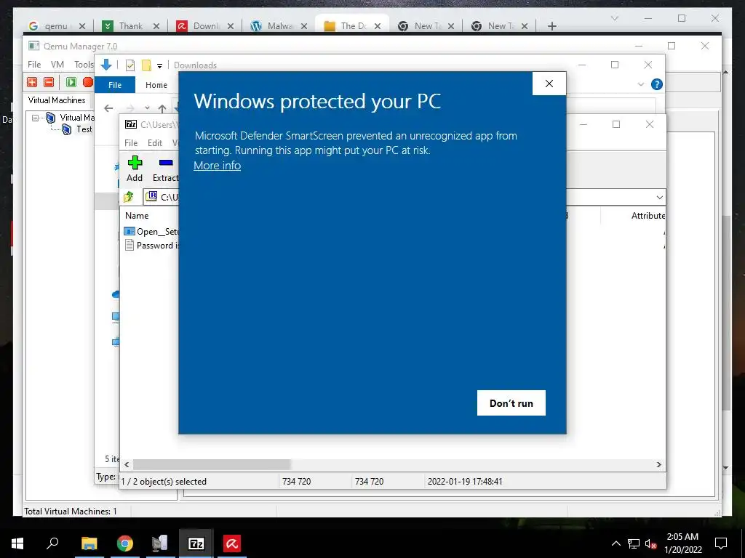The image size is (745, 558).
Task: Click the 7z icon in 7-Zip title bar
Action: [131, 124]
